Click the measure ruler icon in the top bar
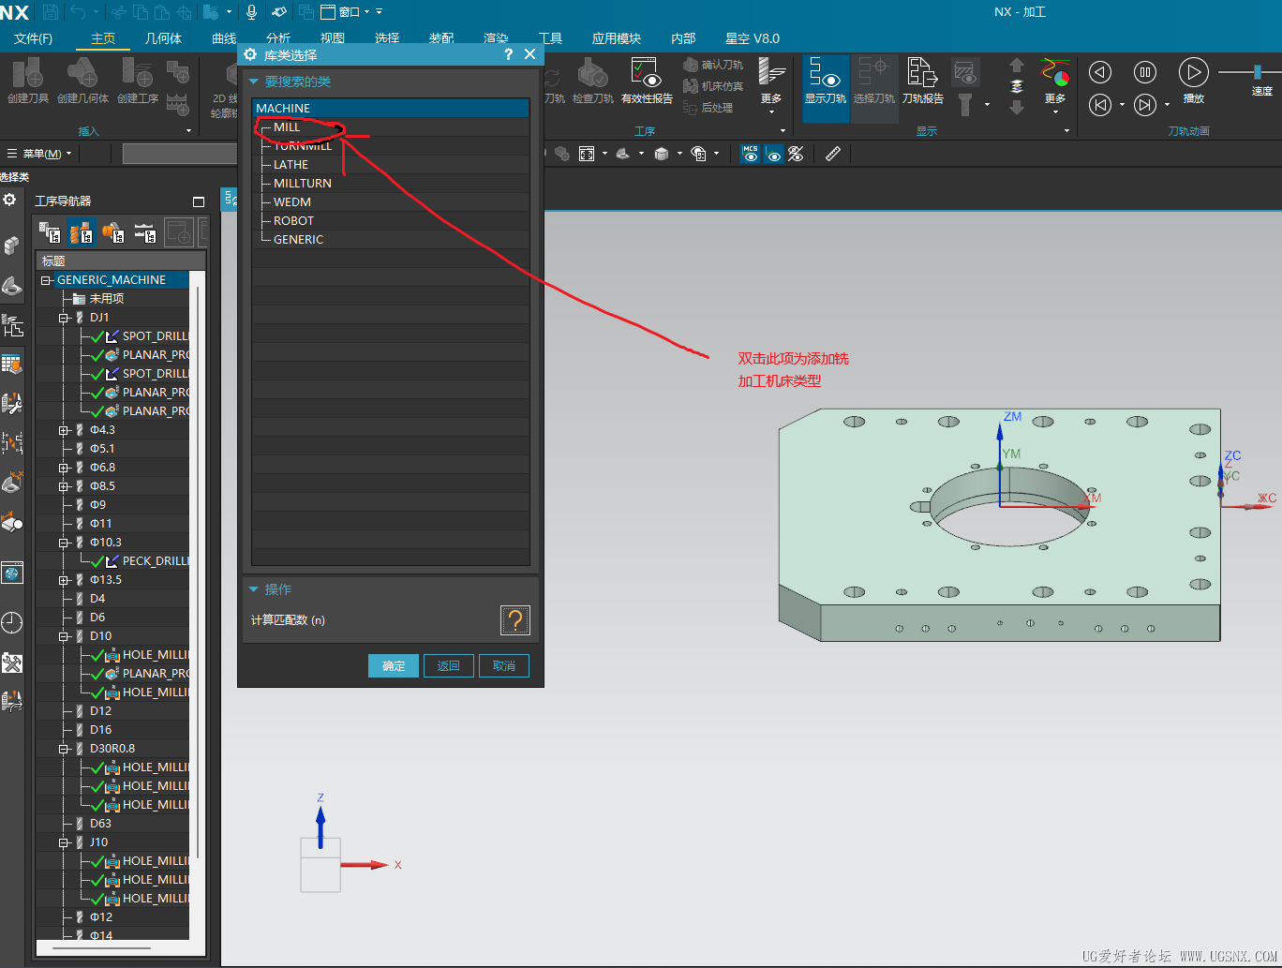Image resolution: width=1282 pixels, height=968 pixels. [x=833, y=154]
